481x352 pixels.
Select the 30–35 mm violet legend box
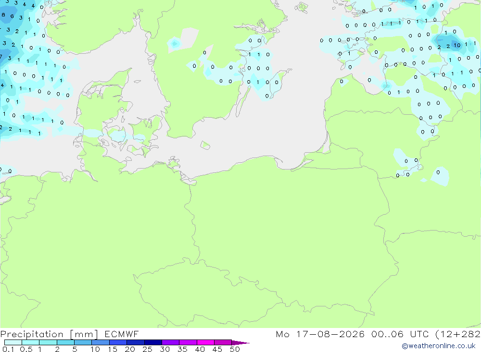(x=170, y=342)
